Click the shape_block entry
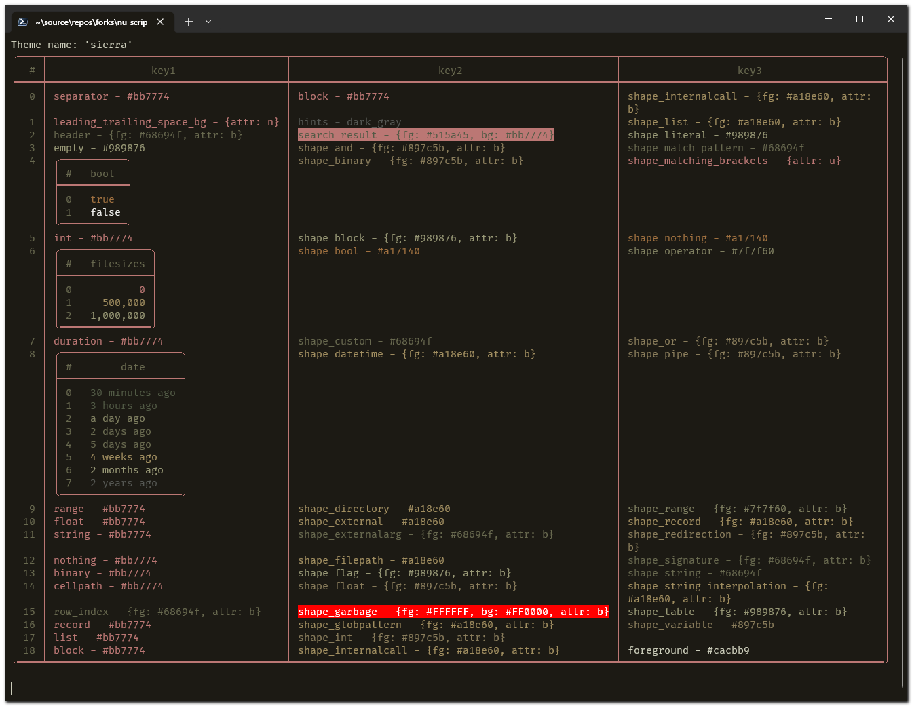 (x=408, y=238)
